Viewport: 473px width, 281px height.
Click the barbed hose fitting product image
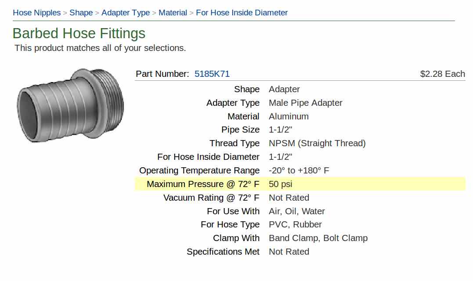[70, 105]
